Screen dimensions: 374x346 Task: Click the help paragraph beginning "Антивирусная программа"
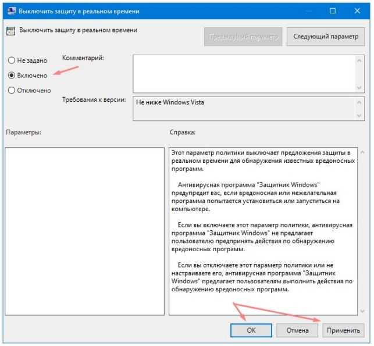pos(255,197)
